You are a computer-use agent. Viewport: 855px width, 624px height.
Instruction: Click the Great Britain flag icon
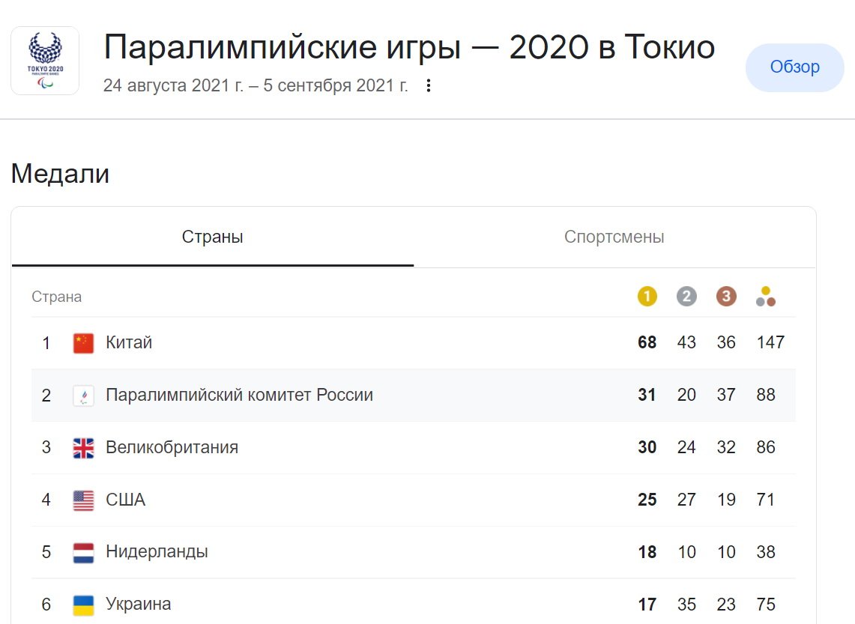[83, 448]
